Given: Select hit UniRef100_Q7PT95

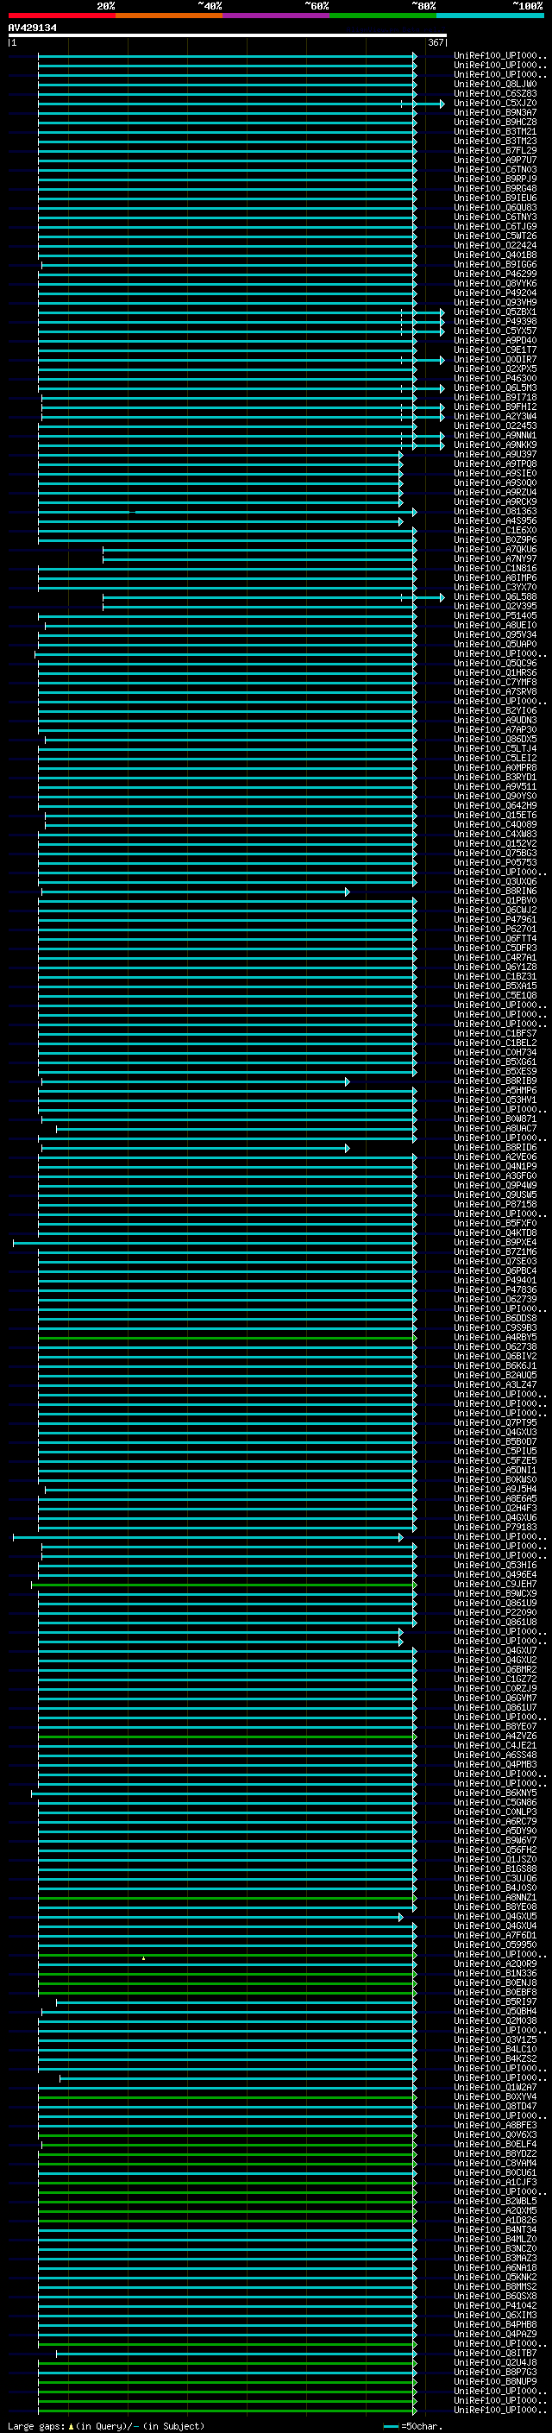Looking at the screenshot, I should tap(495, 1422).
